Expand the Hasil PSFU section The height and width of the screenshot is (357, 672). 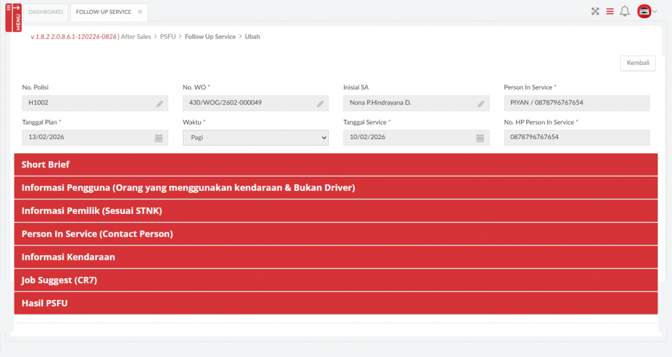tap(335, 303)
